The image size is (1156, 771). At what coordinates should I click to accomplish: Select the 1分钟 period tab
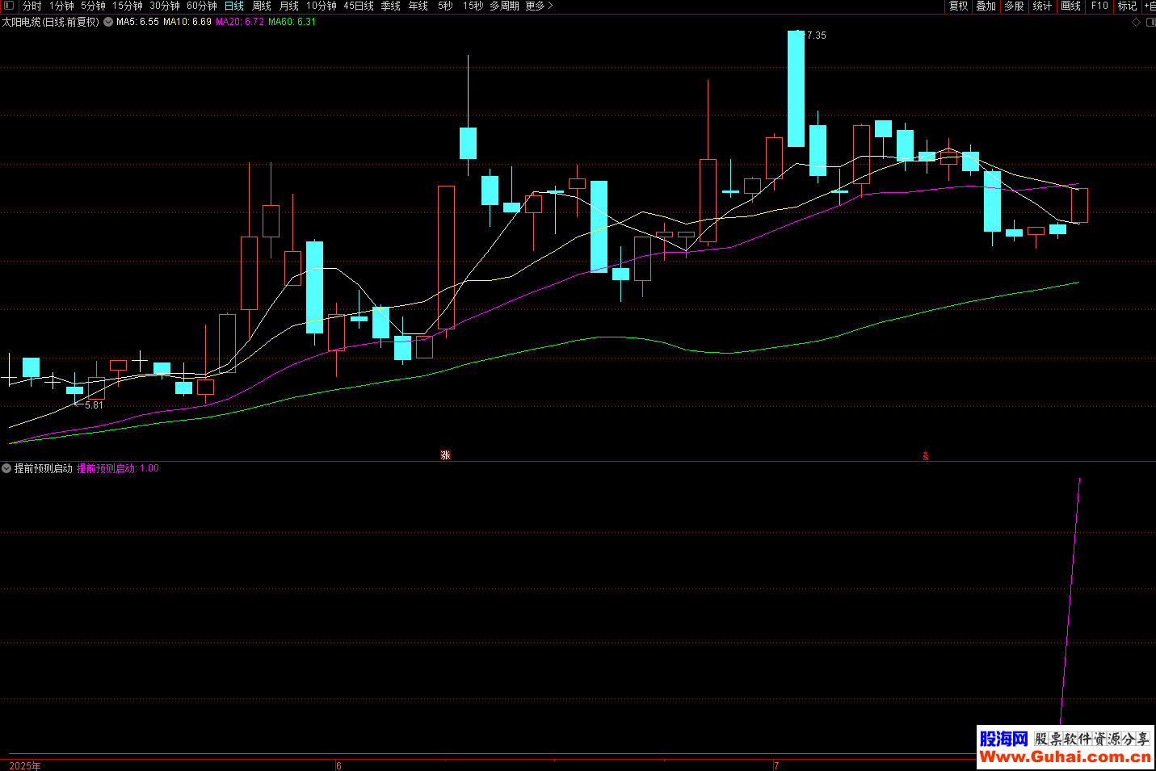click(x=62, y=6)
